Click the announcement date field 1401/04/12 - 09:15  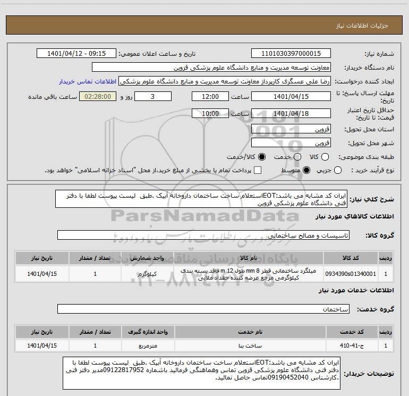tap(76, 54)
